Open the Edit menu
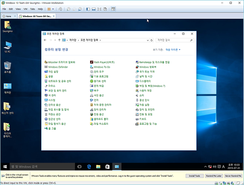This screenshot has height=185, width=244. [x=11, y=9]
